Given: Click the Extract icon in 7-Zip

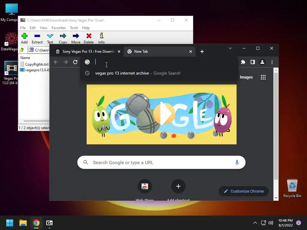Looking at the screenshot, I should click(37, 38).
